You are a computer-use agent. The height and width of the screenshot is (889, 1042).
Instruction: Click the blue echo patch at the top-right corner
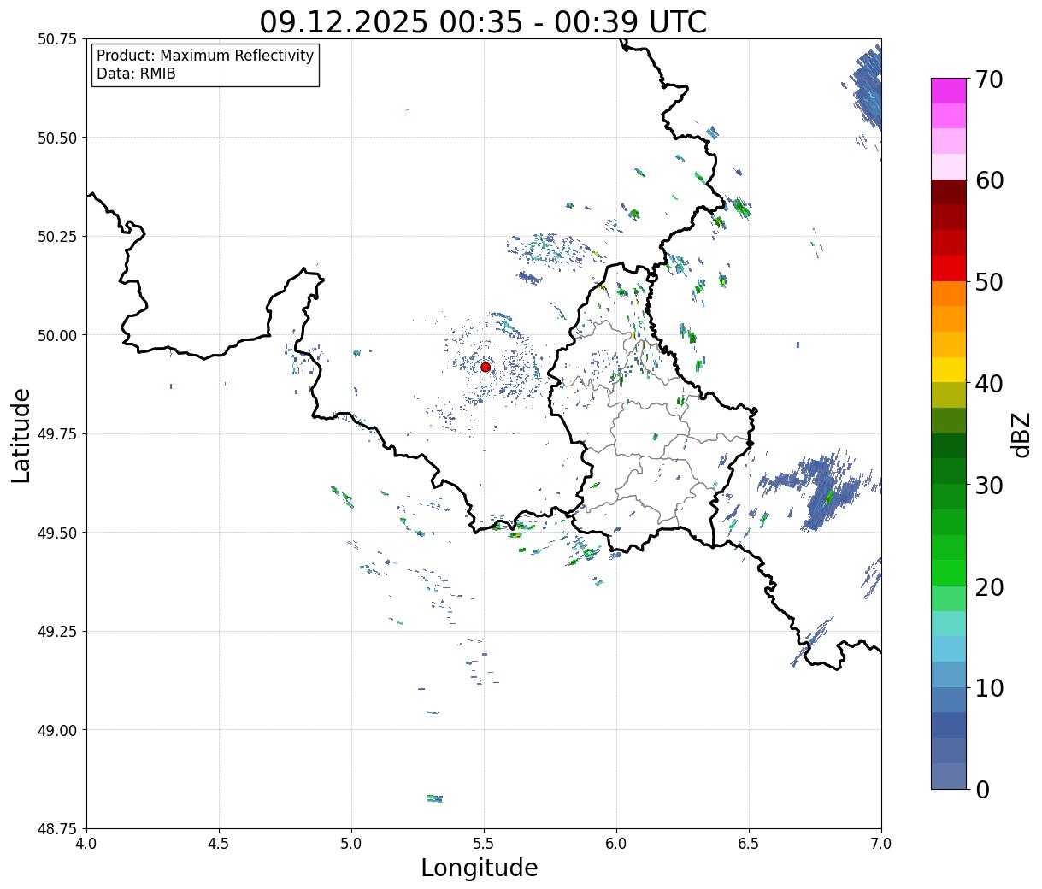pyautogui.click(x=865, y=90)
